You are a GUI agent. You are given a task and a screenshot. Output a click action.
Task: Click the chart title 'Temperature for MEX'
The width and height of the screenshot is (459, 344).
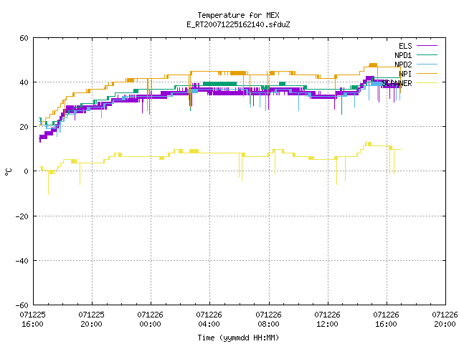(238, 15)
